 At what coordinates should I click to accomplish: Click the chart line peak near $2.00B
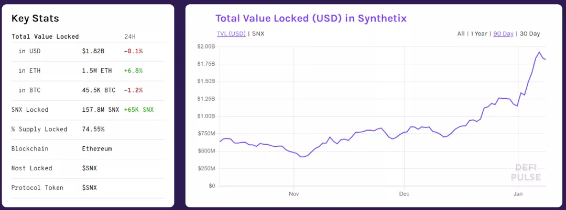coord(539,52)
